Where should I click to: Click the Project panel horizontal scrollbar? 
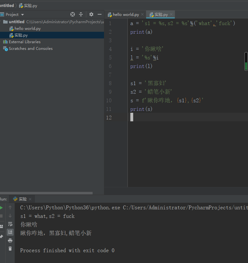point(46,193)
